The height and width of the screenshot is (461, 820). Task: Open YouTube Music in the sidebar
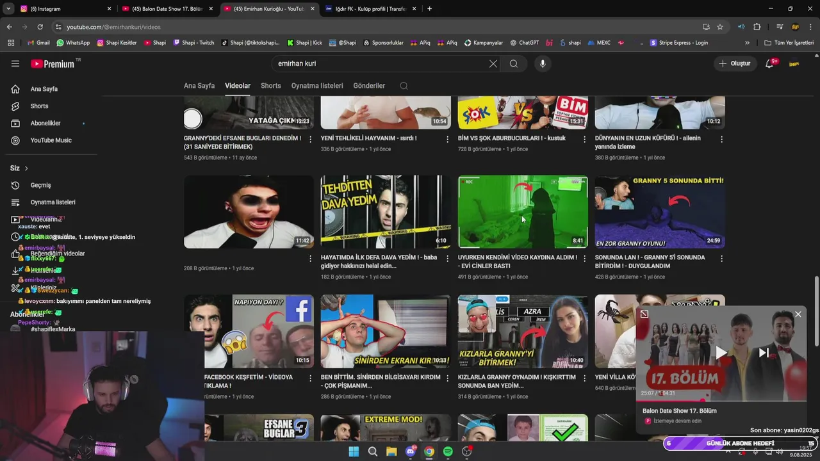pyautogui.click(x=51, y=140)
